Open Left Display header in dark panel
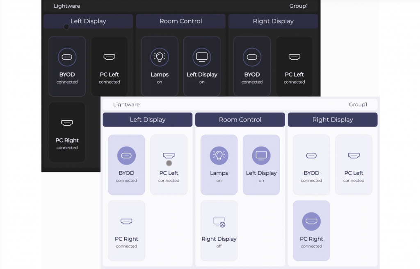This screenshot has height=269, width=420. (88, 21)
